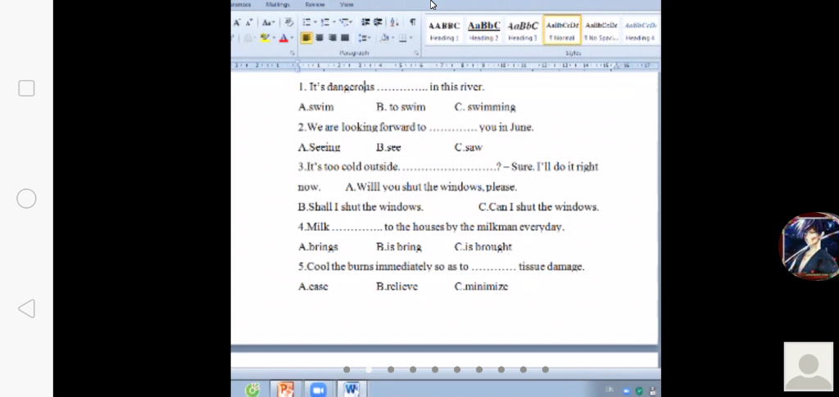Click the word 'dangerous' in question 1
The image size is (839, 397).
351,87
